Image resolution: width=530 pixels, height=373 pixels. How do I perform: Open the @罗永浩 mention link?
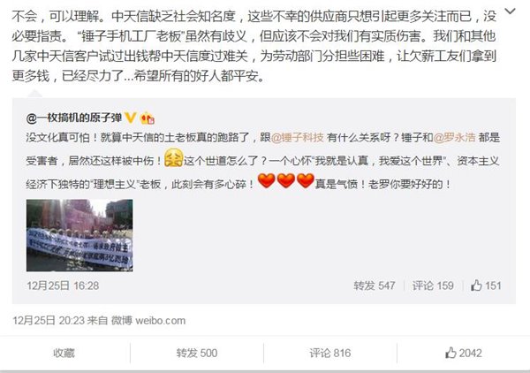point(454,138)
